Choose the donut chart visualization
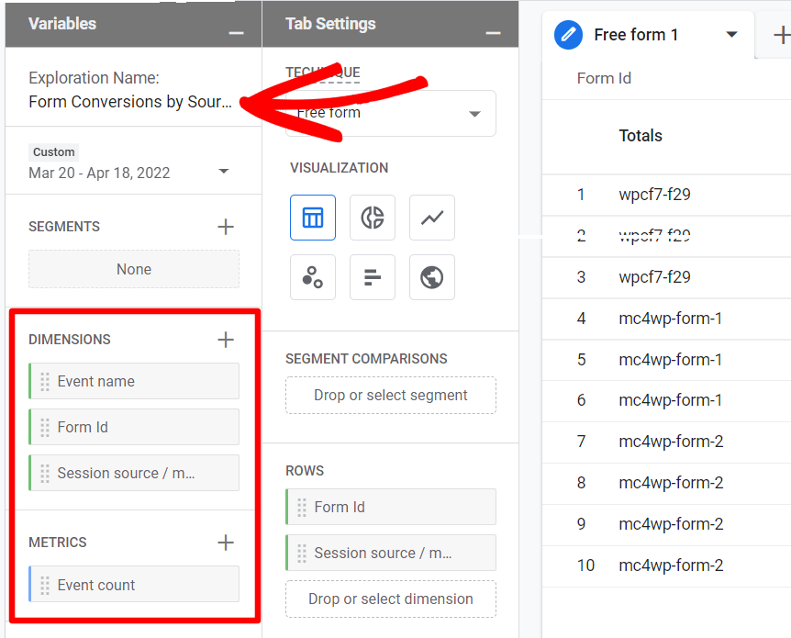Viewport: 791px width, 638px height. click(373, 218)
